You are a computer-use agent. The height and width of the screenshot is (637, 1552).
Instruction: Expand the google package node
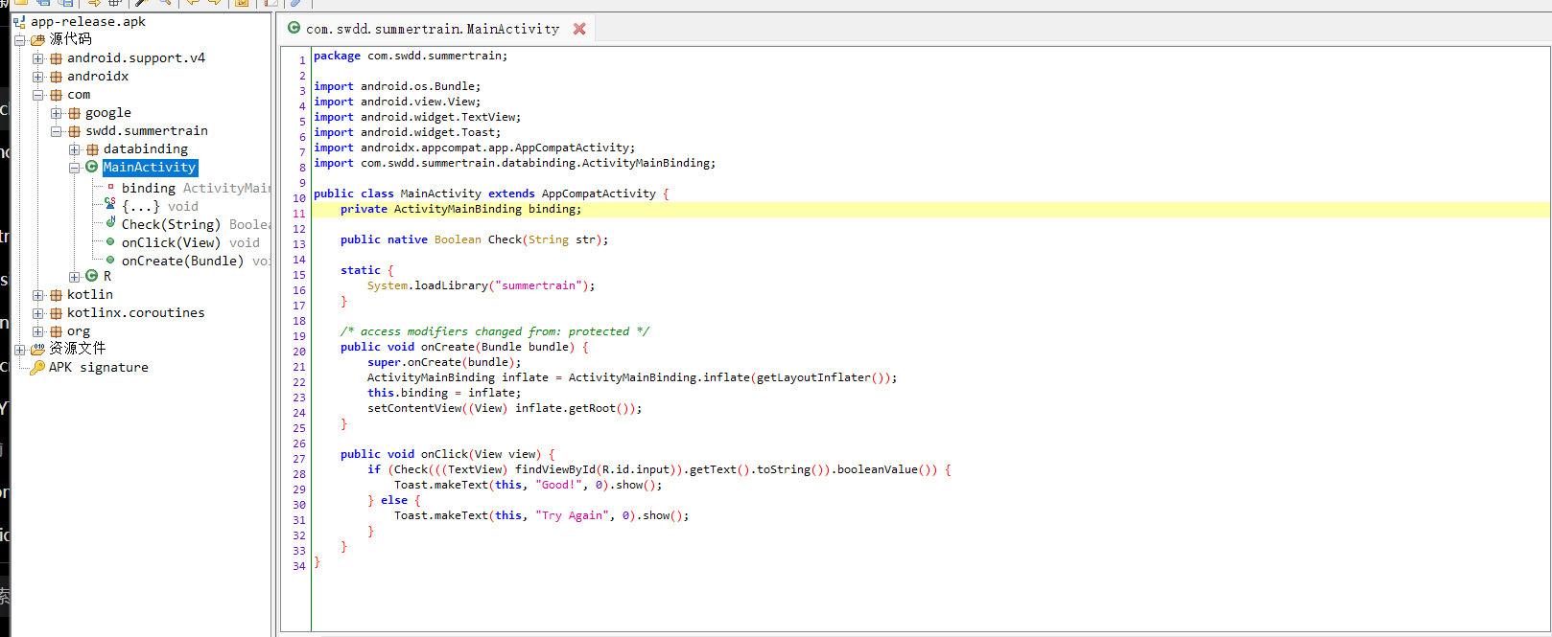[x=56, y=113]
